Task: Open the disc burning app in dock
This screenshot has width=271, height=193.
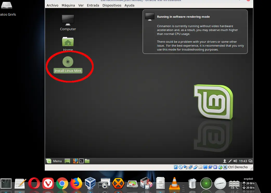Action: (146, 183)
